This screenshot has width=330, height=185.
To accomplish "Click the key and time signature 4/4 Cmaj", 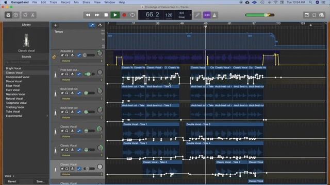I will 181,15.
